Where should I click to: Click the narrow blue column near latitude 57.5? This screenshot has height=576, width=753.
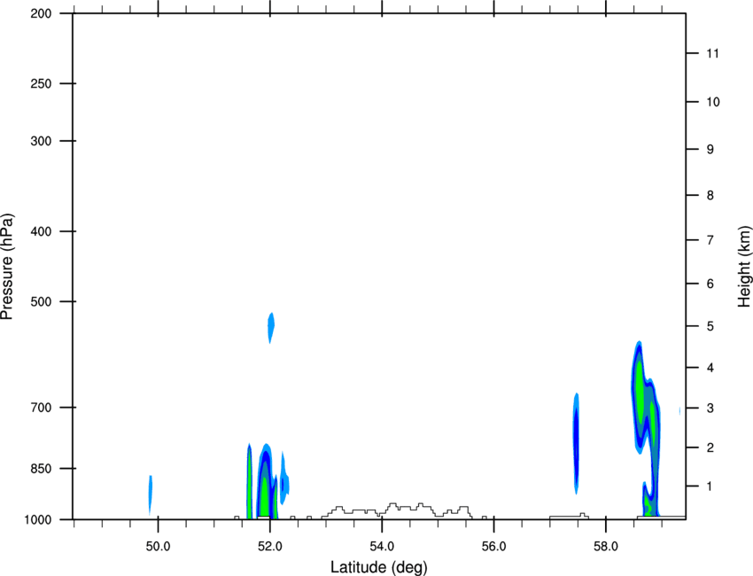576,442
